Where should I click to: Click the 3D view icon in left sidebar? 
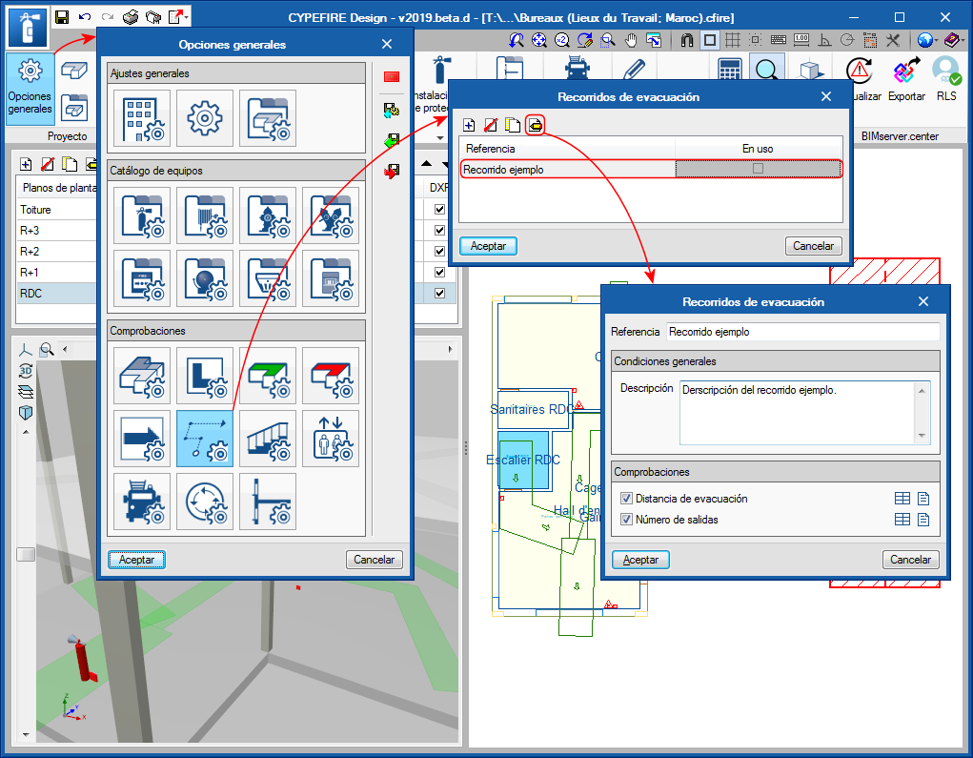pos(26,371)
